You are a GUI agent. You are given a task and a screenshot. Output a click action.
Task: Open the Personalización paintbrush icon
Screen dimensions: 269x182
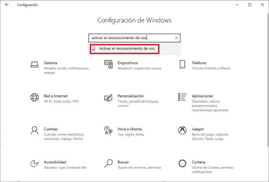click(x=108, y=97)
